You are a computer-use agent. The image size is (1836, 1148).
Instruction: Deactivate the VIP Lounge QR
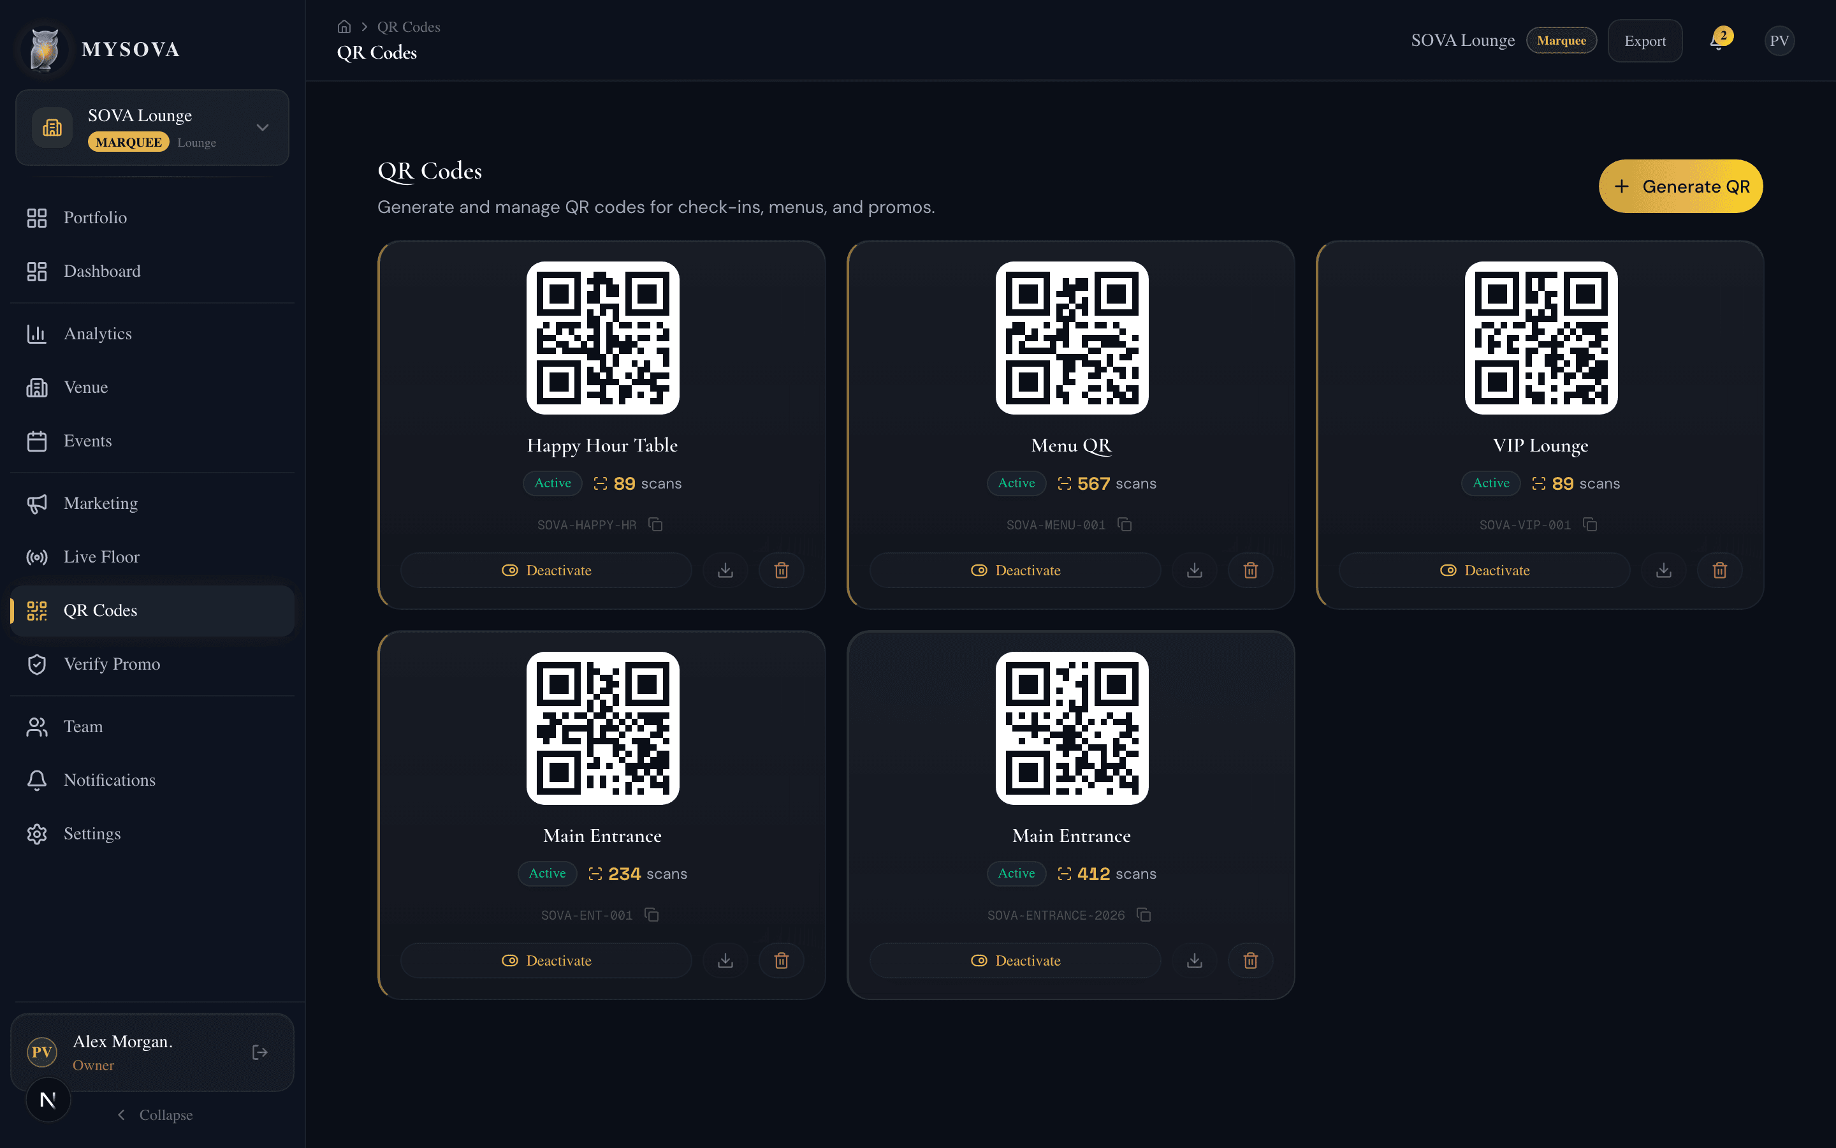pyautogui.click(x=1484, y=570)
